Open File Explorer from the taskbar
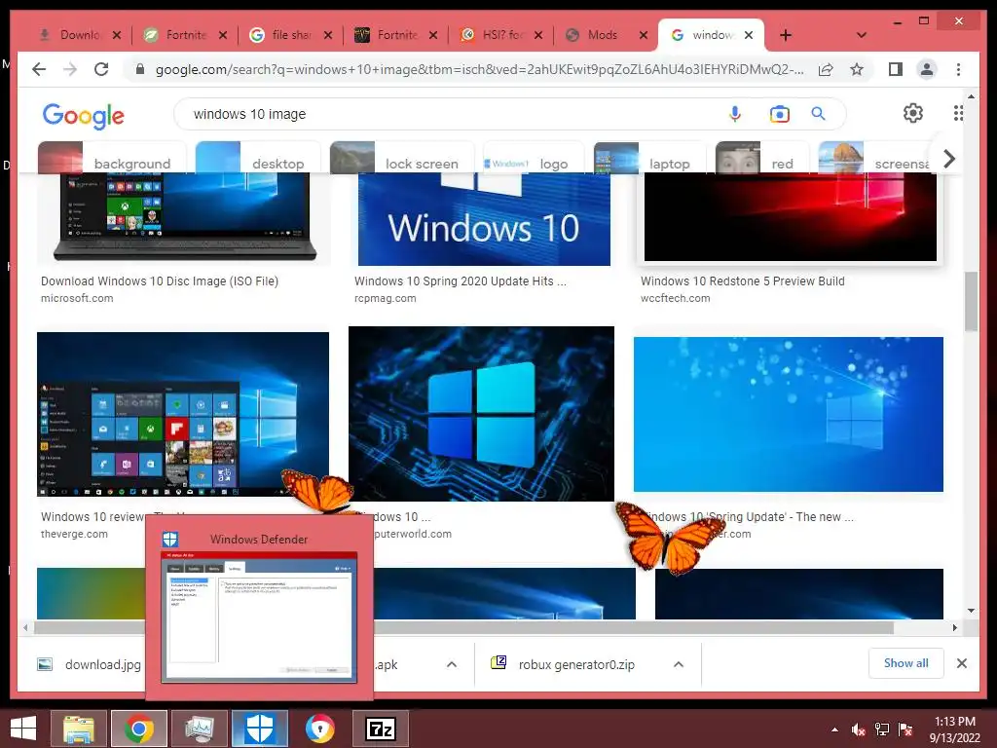The width and height of the screenshot is (997, 748). (79, 729)
